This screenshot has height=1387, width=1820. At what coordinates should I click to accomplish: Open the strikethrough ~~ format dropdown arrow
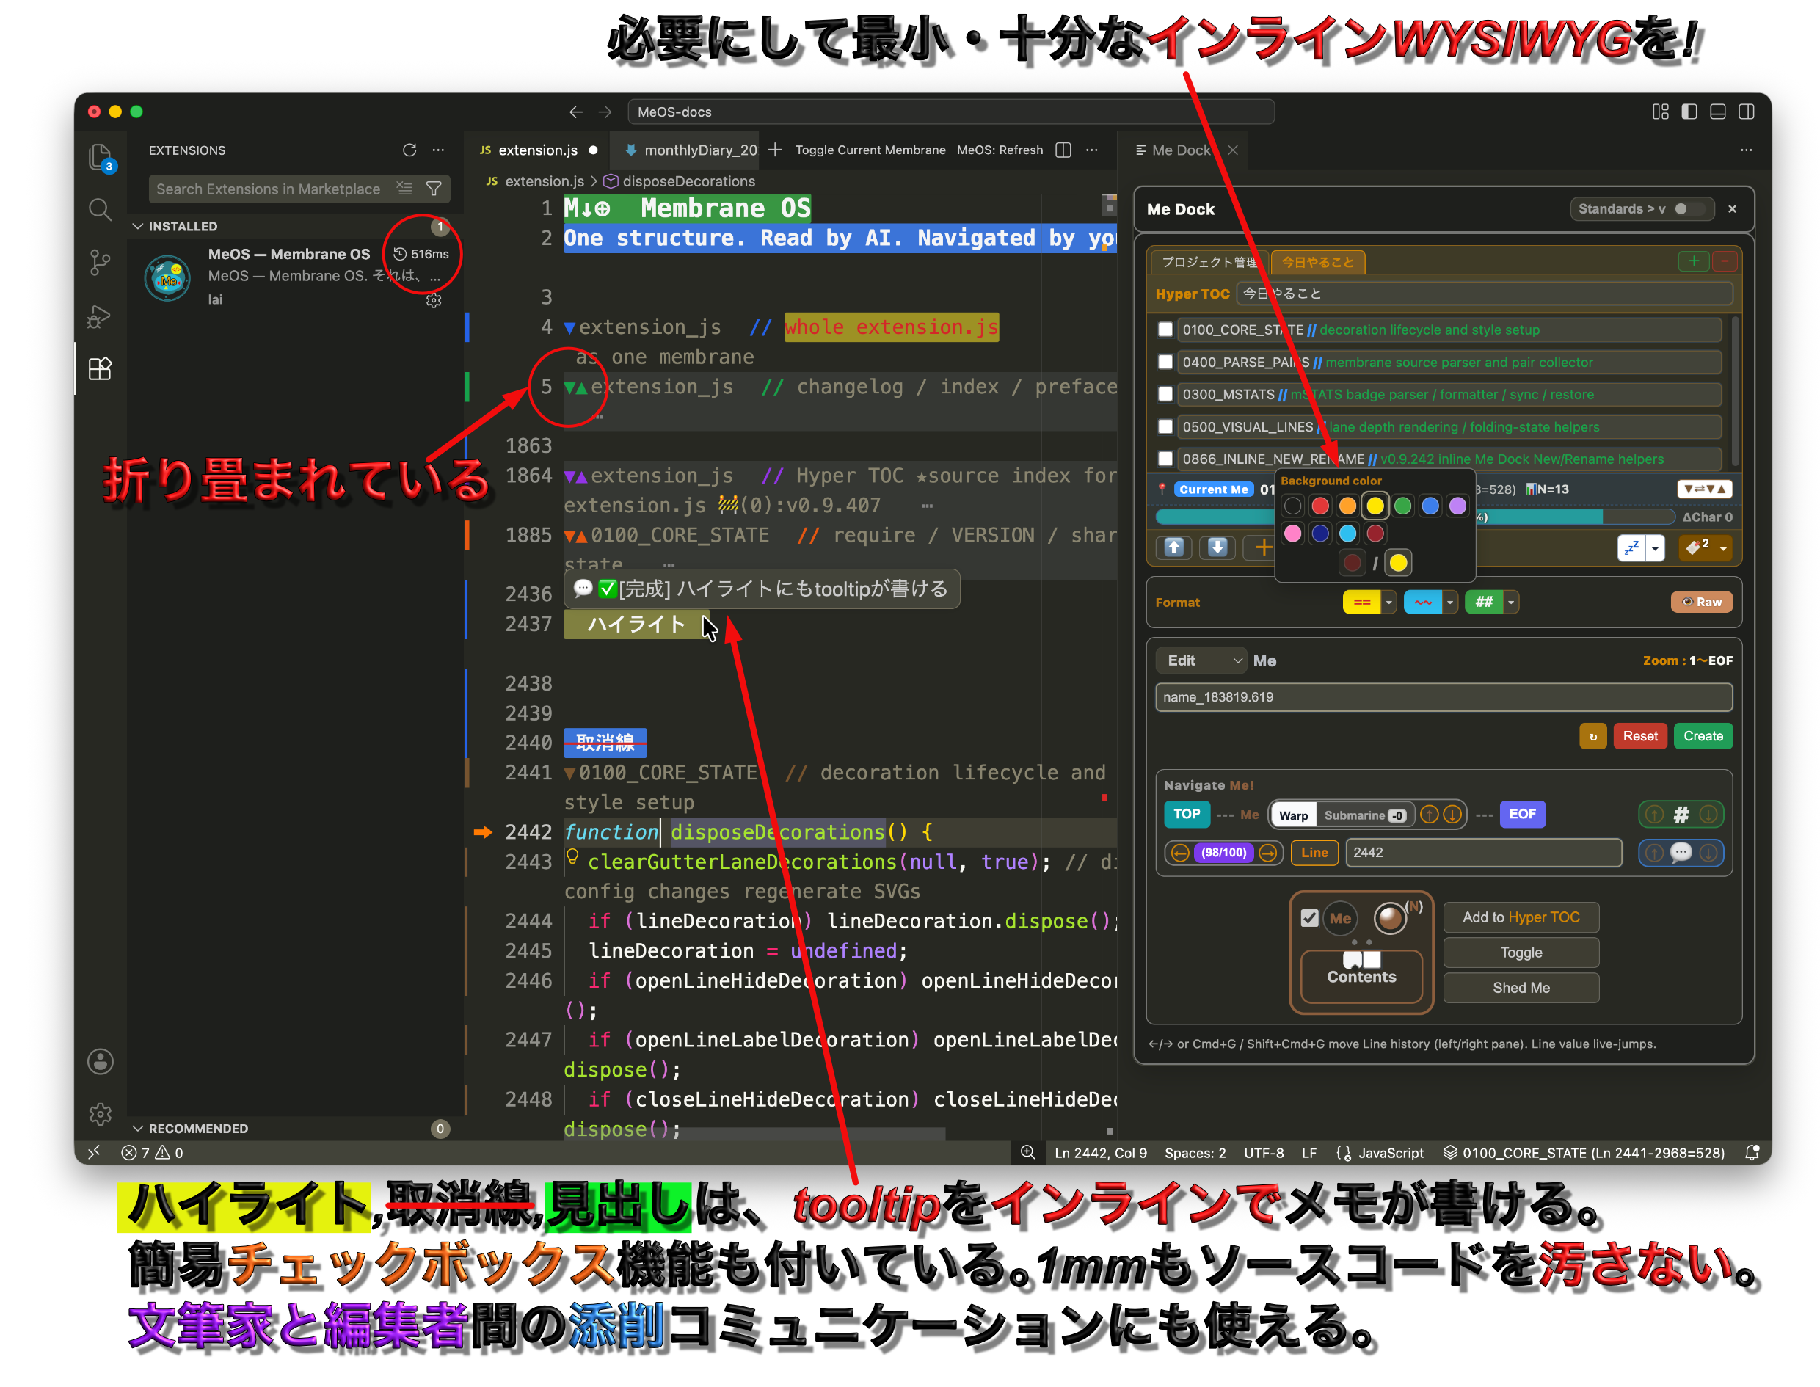pyautogui.click(x=1449, y=601)
